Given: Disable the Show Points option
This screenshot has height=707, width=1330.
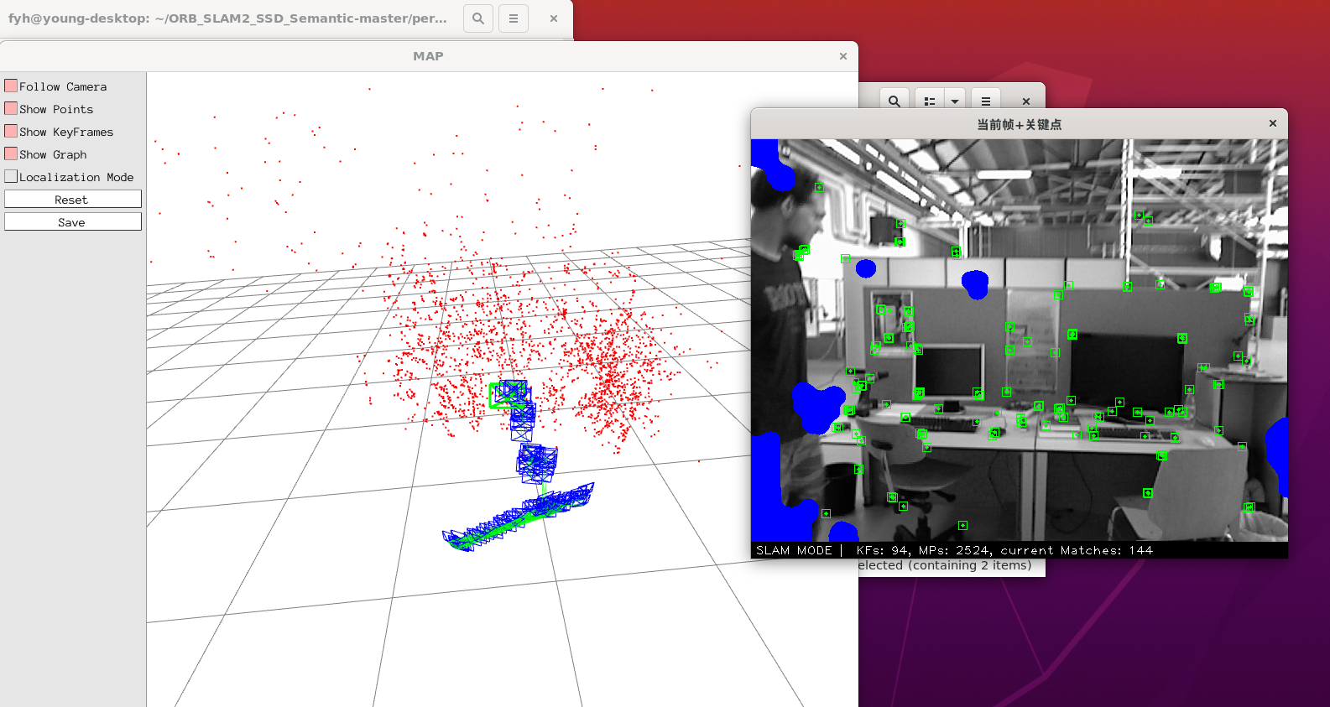Looking at the screenshot, I should pos(11,108).
